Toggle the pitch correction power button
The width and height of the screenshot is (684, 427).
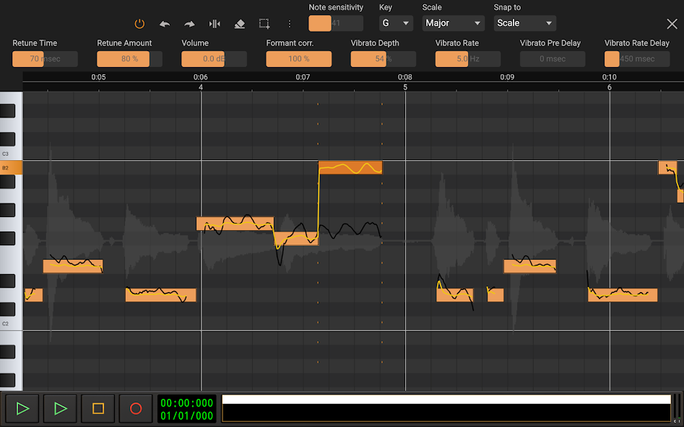(139, 23)
